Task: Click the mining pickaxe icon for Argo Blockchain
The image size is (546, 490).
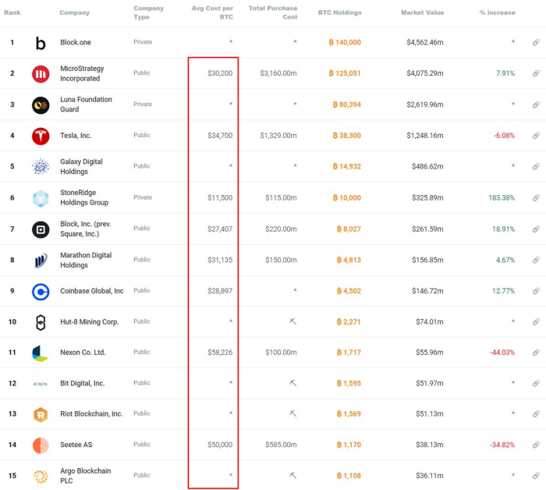Action: point(292,475)
